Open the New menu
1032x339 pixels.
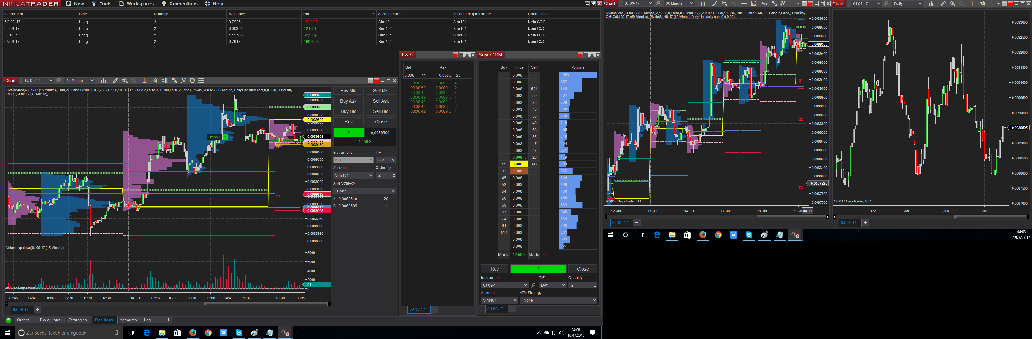coord(75,3)
